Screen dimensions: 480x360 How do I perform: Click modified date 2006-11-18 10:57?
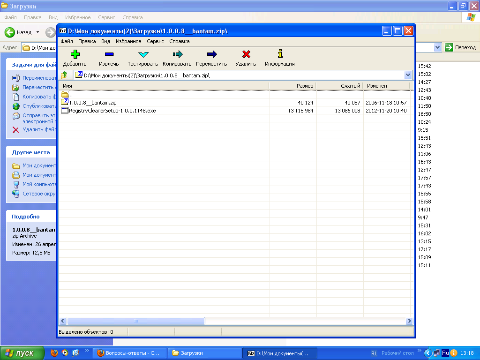pos(386,103)
